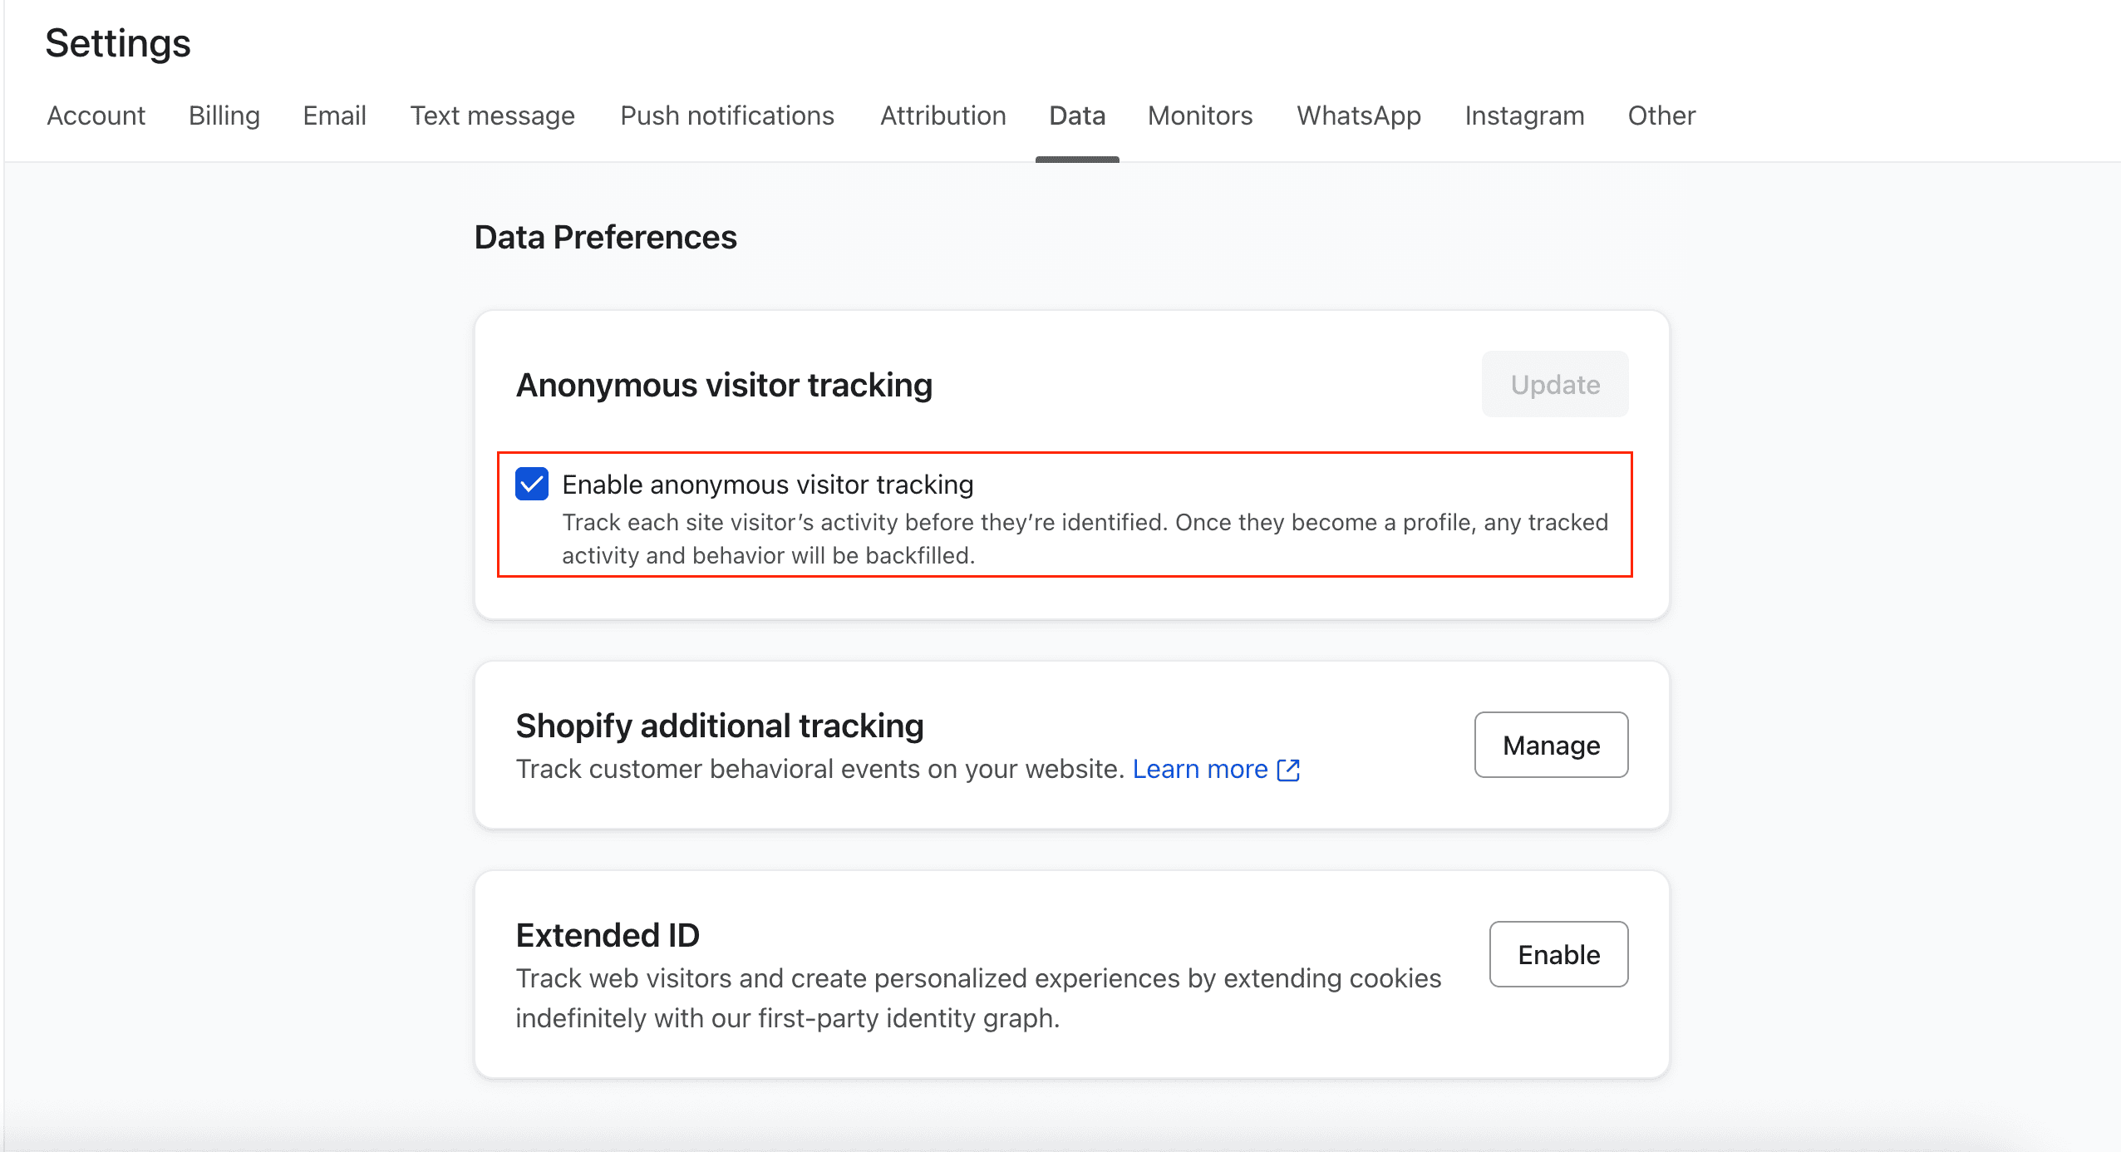Uncheck Enable anonymous visitor tracking checkbox
This screenshot has height=1152, width=2121.
532,484
